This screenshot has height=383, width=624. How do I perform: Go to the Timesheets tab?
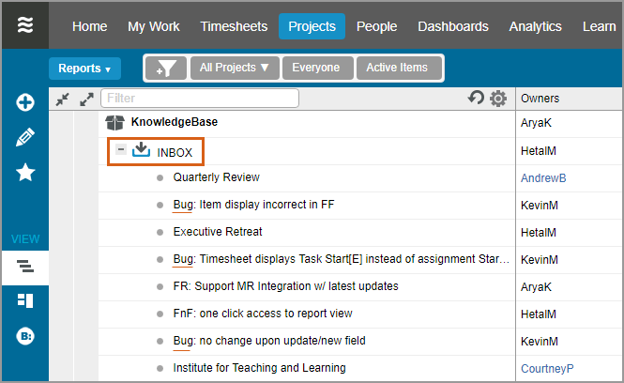(234, 26)
